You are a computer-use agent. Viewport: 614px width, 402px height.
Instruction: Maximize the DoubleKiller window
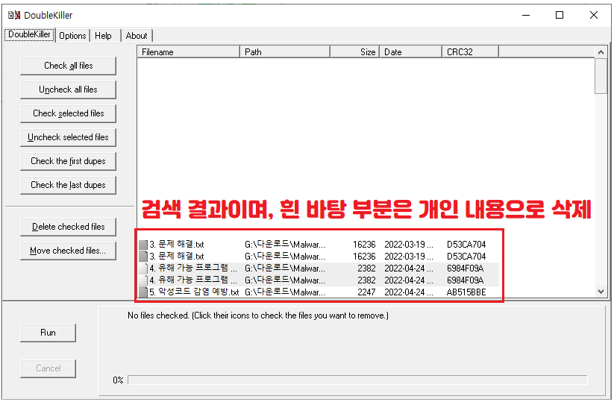[x=560, y=15]
